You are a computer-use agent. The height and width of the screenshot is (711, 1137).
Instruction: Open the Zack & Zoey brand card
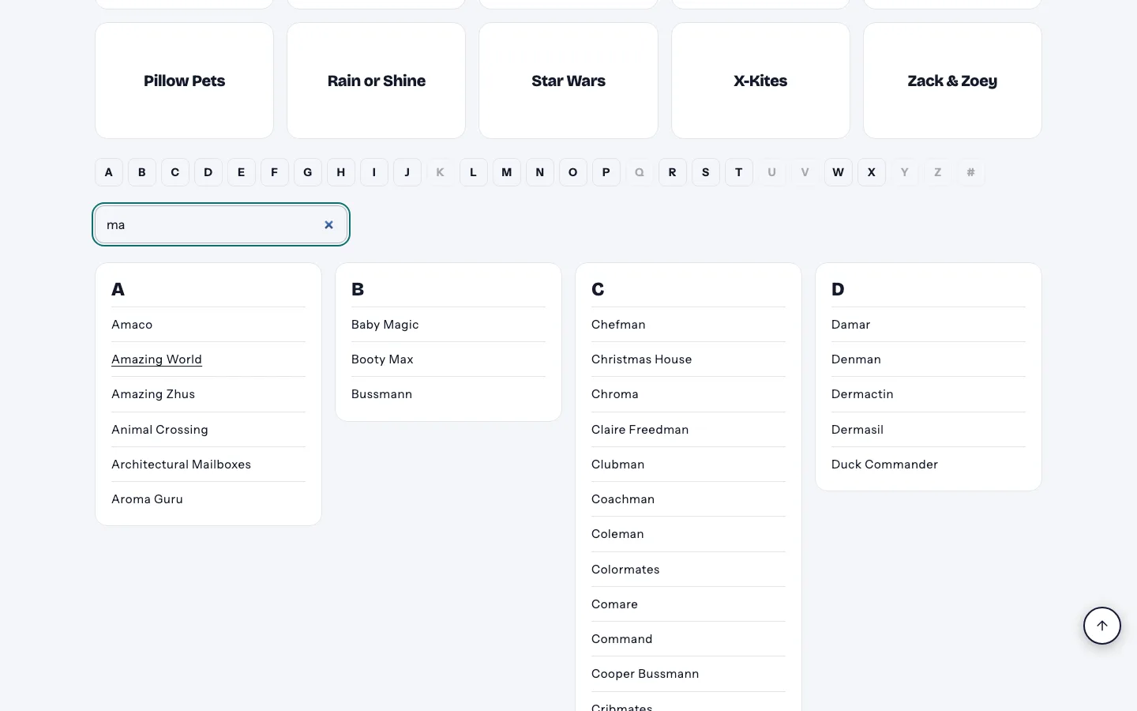pos(952,81)
